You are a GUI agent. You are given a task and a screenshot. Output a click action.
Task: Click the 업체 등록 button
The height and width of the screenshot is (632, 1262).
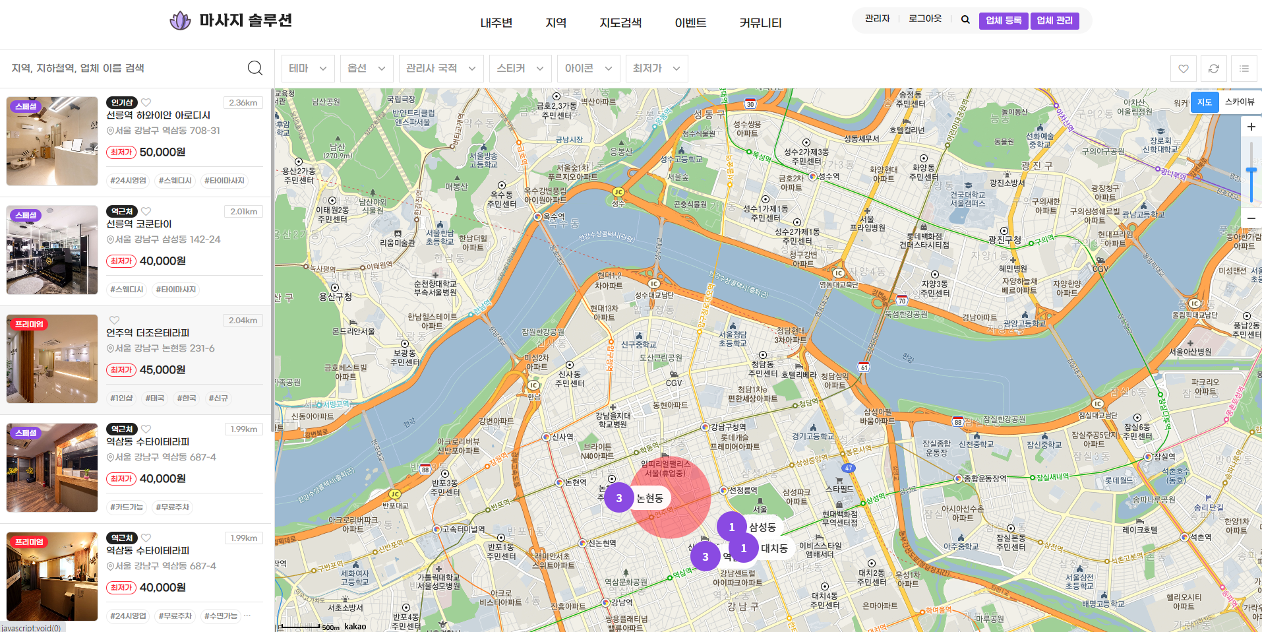[1003, 20]
